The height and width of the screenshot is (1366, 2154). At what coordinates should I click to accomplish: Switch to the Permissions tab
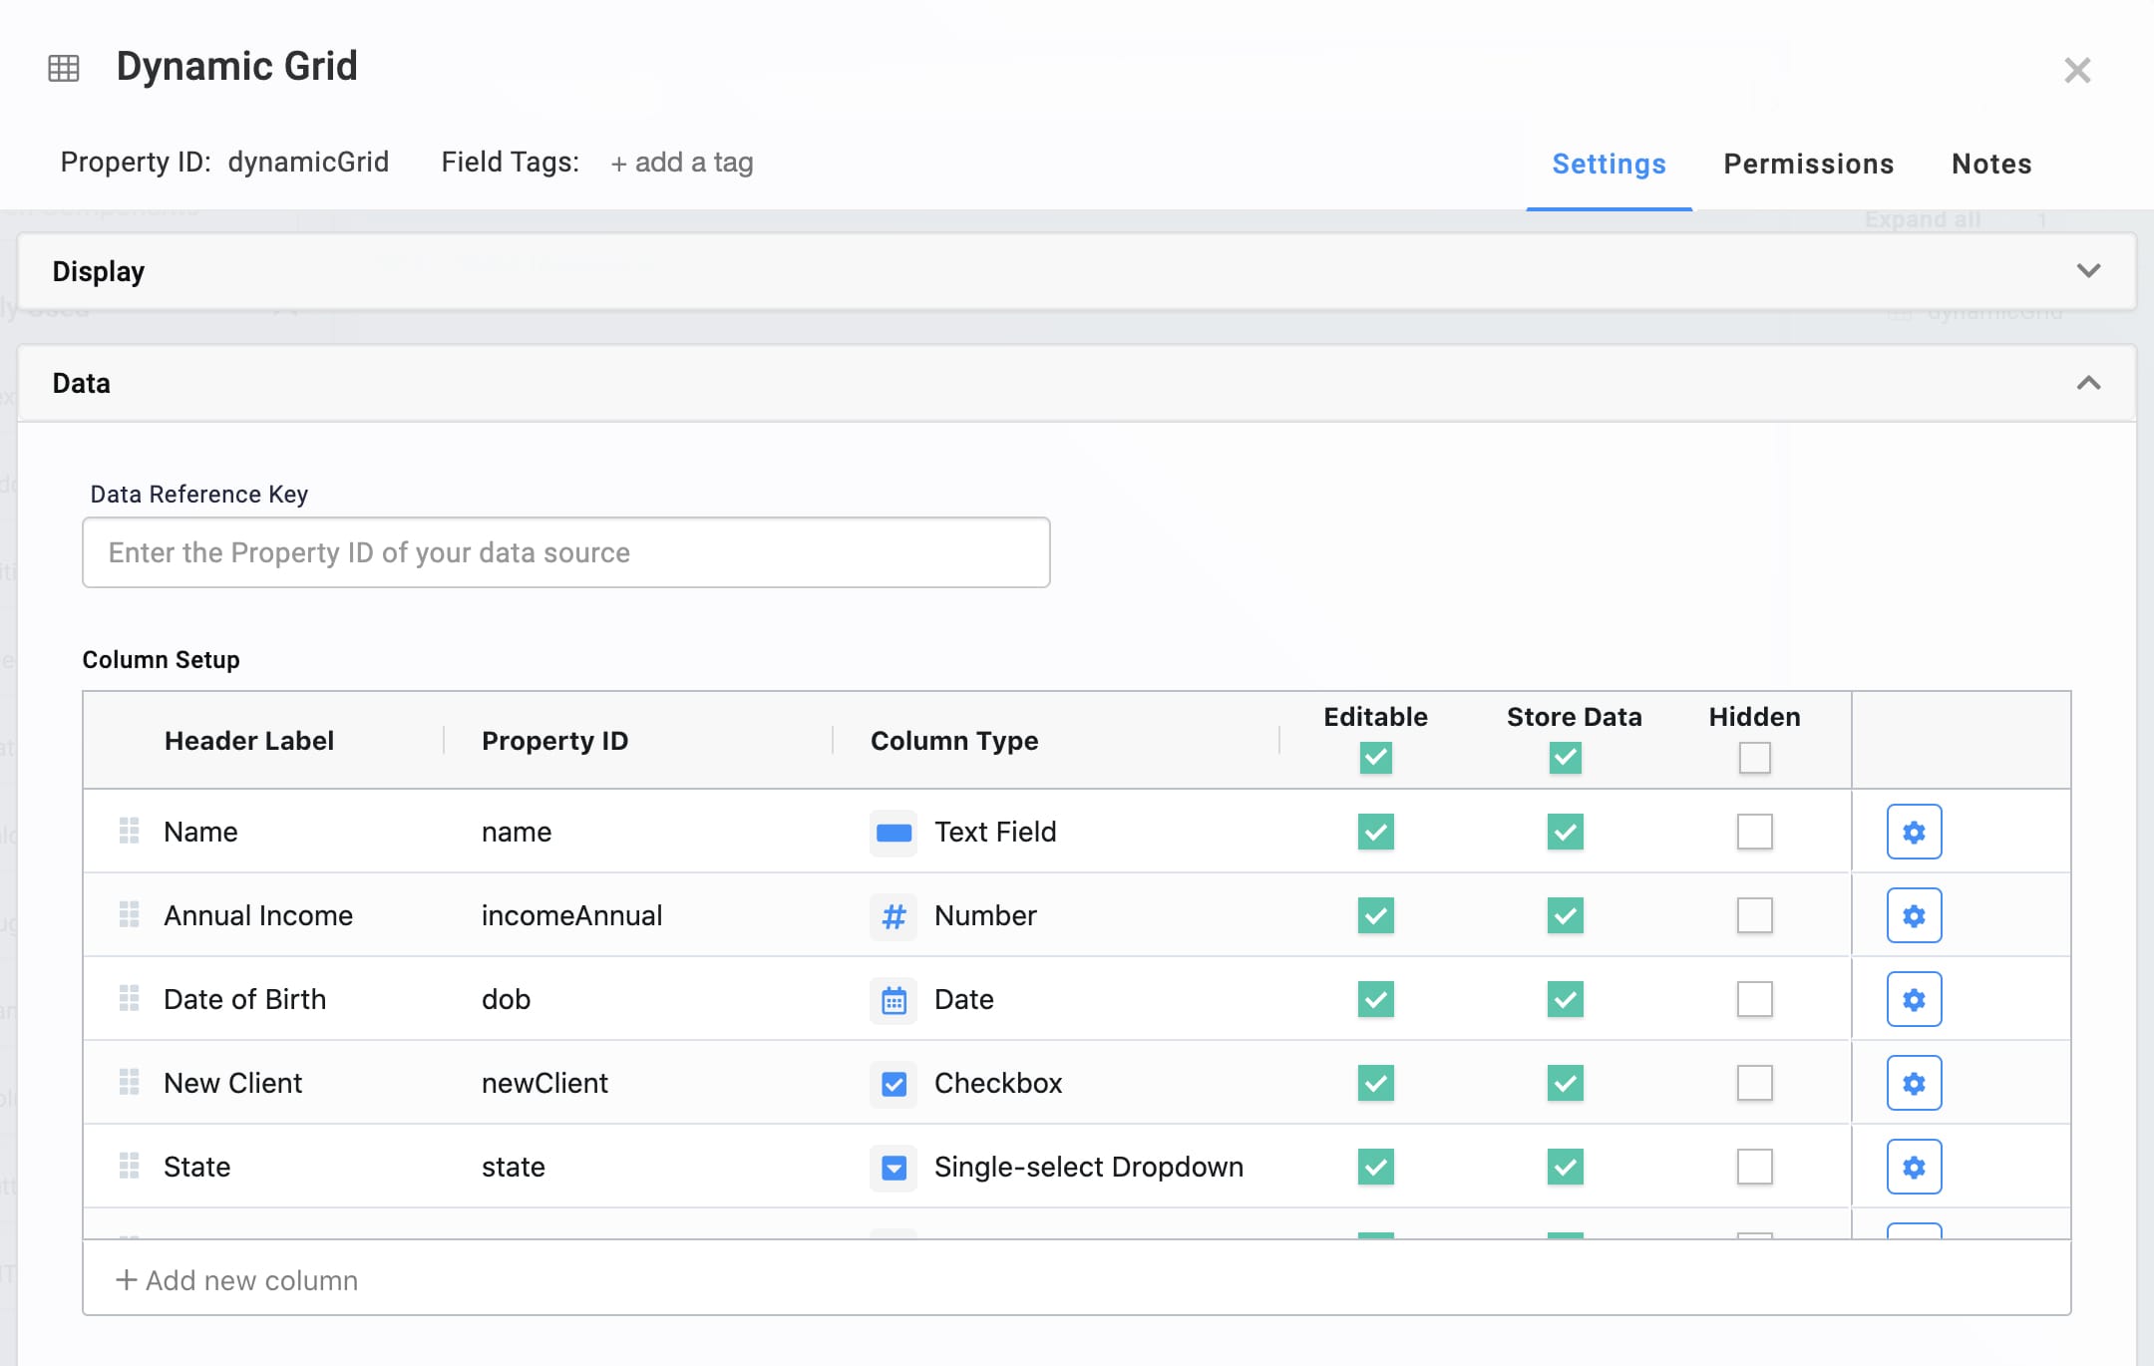[x=1808, y=164]
